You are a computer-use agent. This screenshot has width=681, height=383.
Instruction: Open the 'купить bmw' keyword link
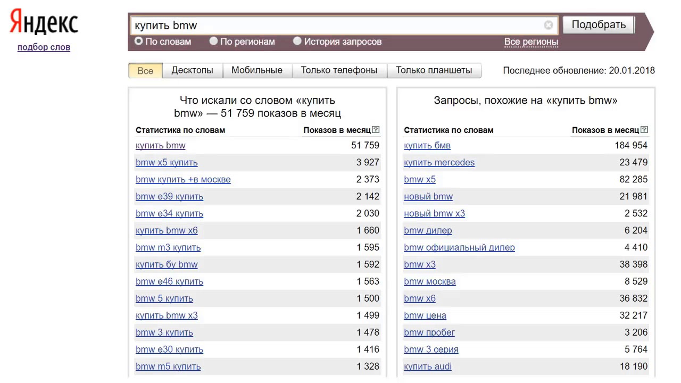(161, 145)
